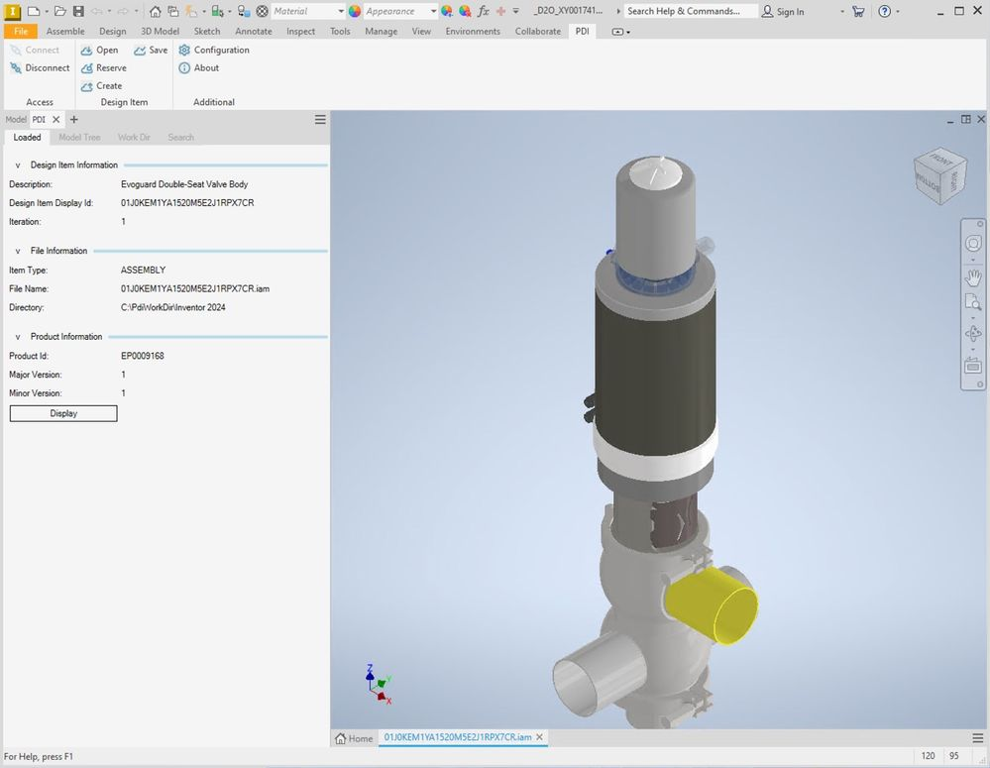Collapse the Product Information section
990x768 pixels.
click(18, 337)
